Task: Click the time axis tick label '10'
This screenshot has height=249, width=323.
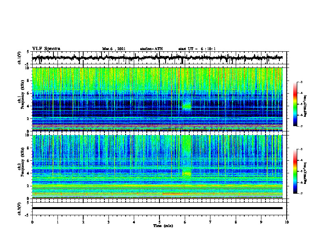Action: click(287, 222)
